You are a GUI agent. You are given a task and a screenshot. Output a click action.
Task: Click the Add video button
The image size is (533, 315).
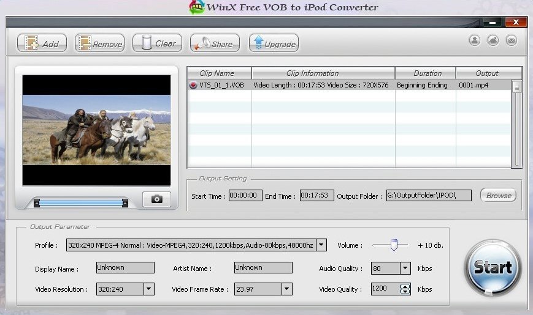coord(42,43)
